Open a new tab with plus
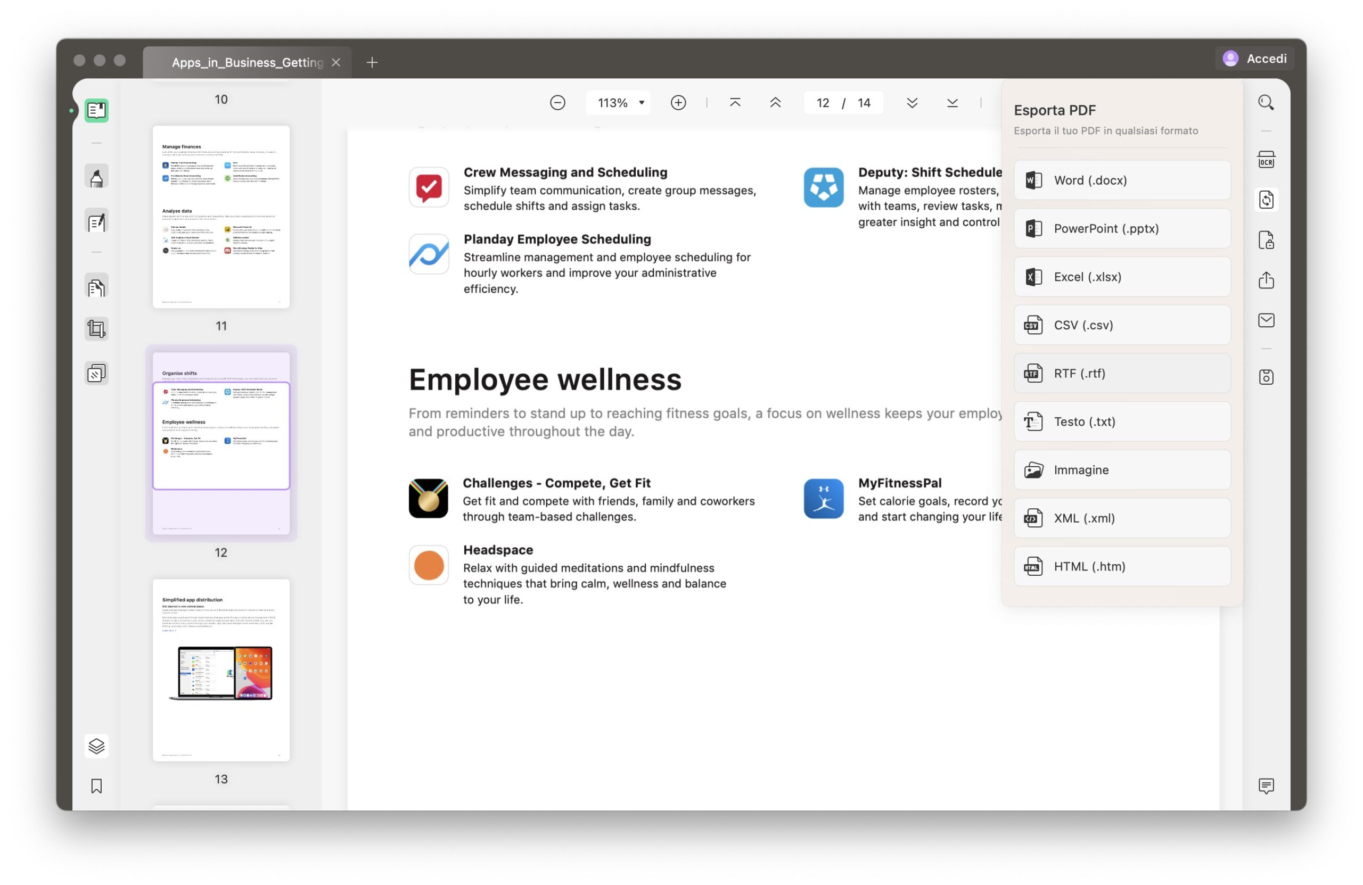The image size is (1363, 885). point(372,62)
